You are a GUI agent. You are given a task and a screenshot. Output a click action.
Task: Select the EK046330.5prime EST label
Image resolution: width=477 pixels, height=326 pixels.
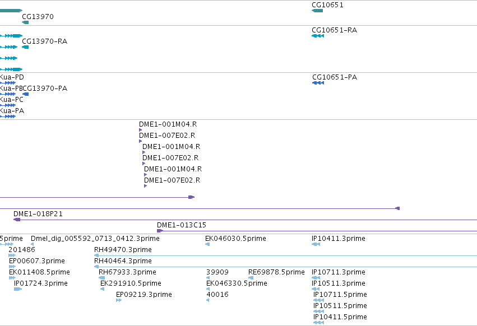(237, 284)
